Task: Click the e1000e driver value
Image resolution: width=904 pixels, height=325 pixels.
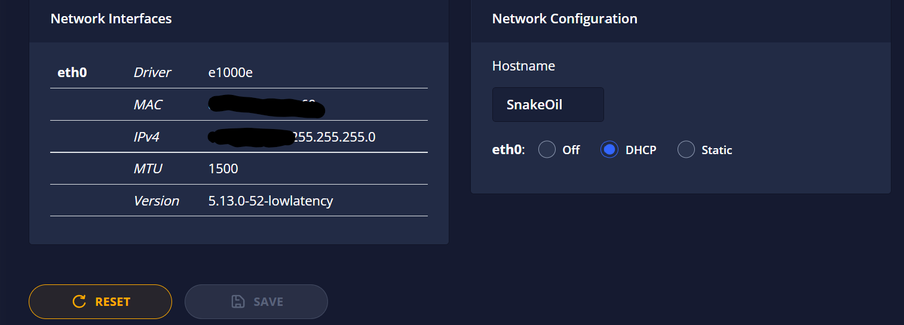Action: [x=231, y=72]
